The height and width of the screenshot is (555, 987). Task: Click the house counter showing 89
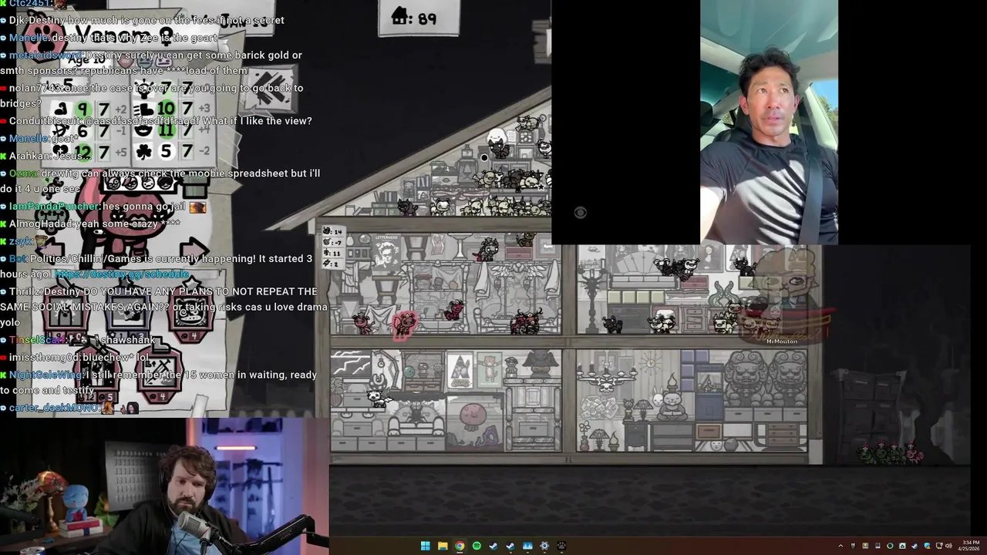point(418,18)
